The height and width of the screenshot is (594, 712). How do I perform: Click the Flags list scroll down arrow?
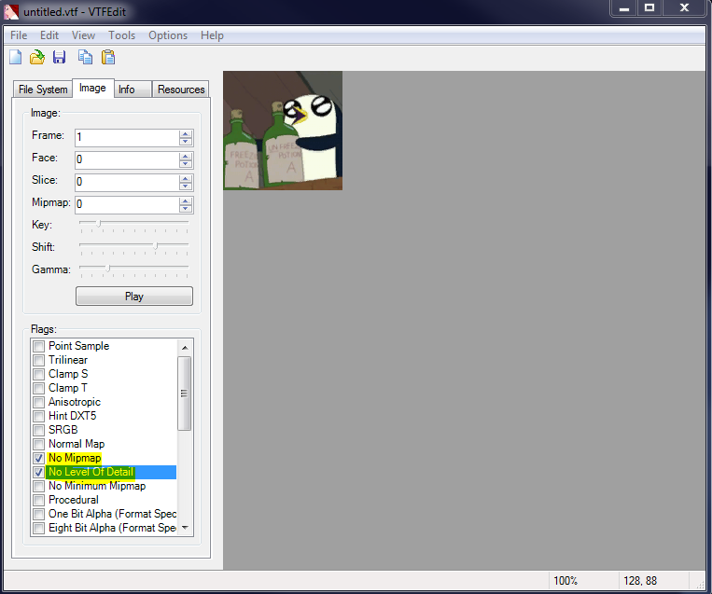coord(185,528)
